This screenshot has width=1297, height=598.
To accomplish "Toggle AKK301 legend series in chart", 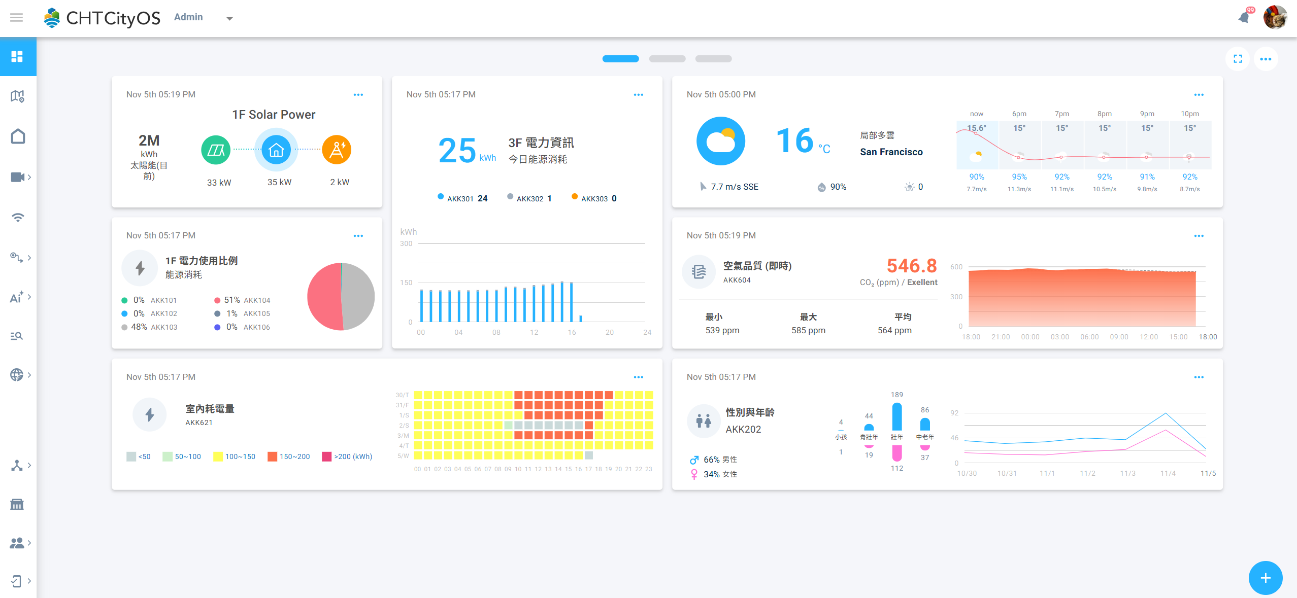I will pos(460,198).
